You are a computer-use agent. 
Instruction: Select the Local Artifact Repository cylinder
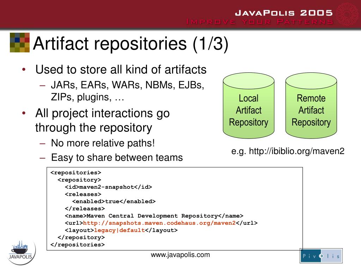[x=249, y=105]
